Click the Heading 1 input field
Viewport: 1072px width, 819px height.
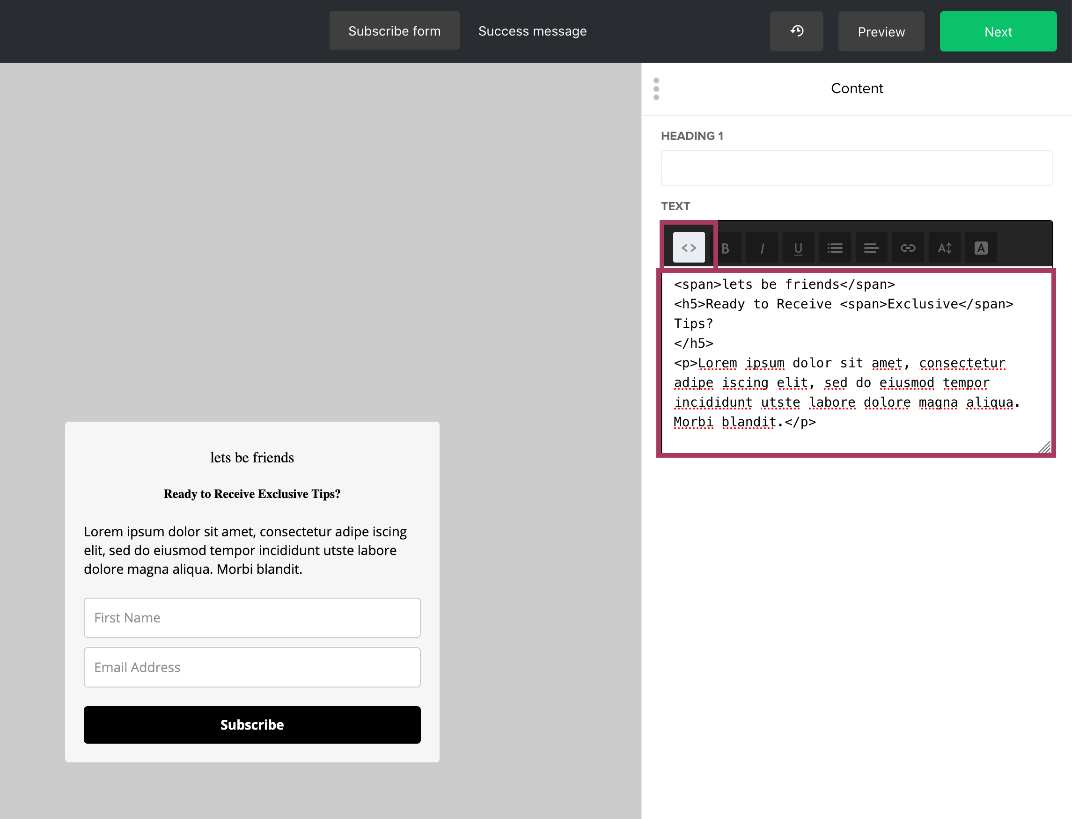857,168
